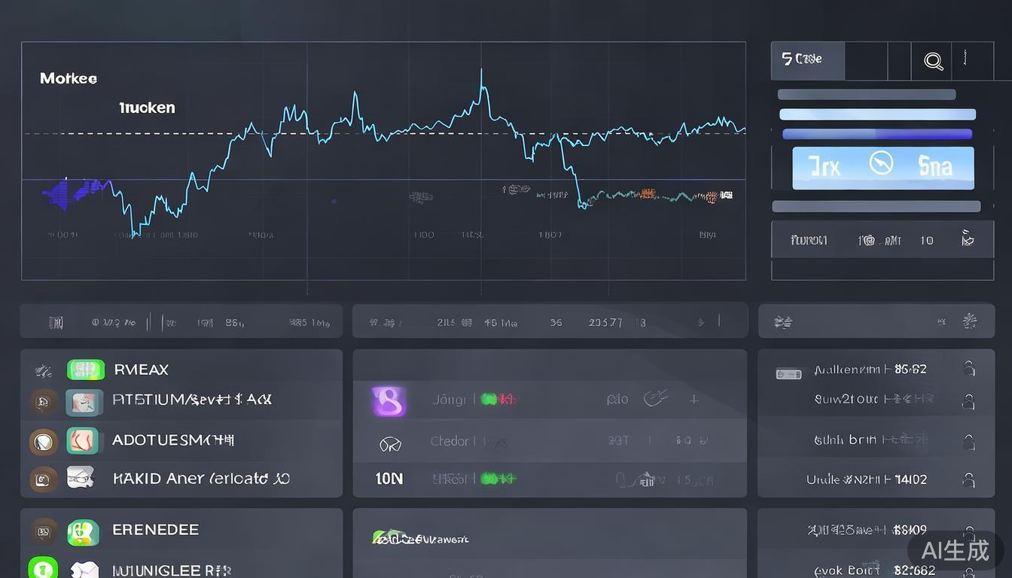Click the dark purple-blue progress bar
Screen dimensions: 1012x578
click(x=877, y=135)
